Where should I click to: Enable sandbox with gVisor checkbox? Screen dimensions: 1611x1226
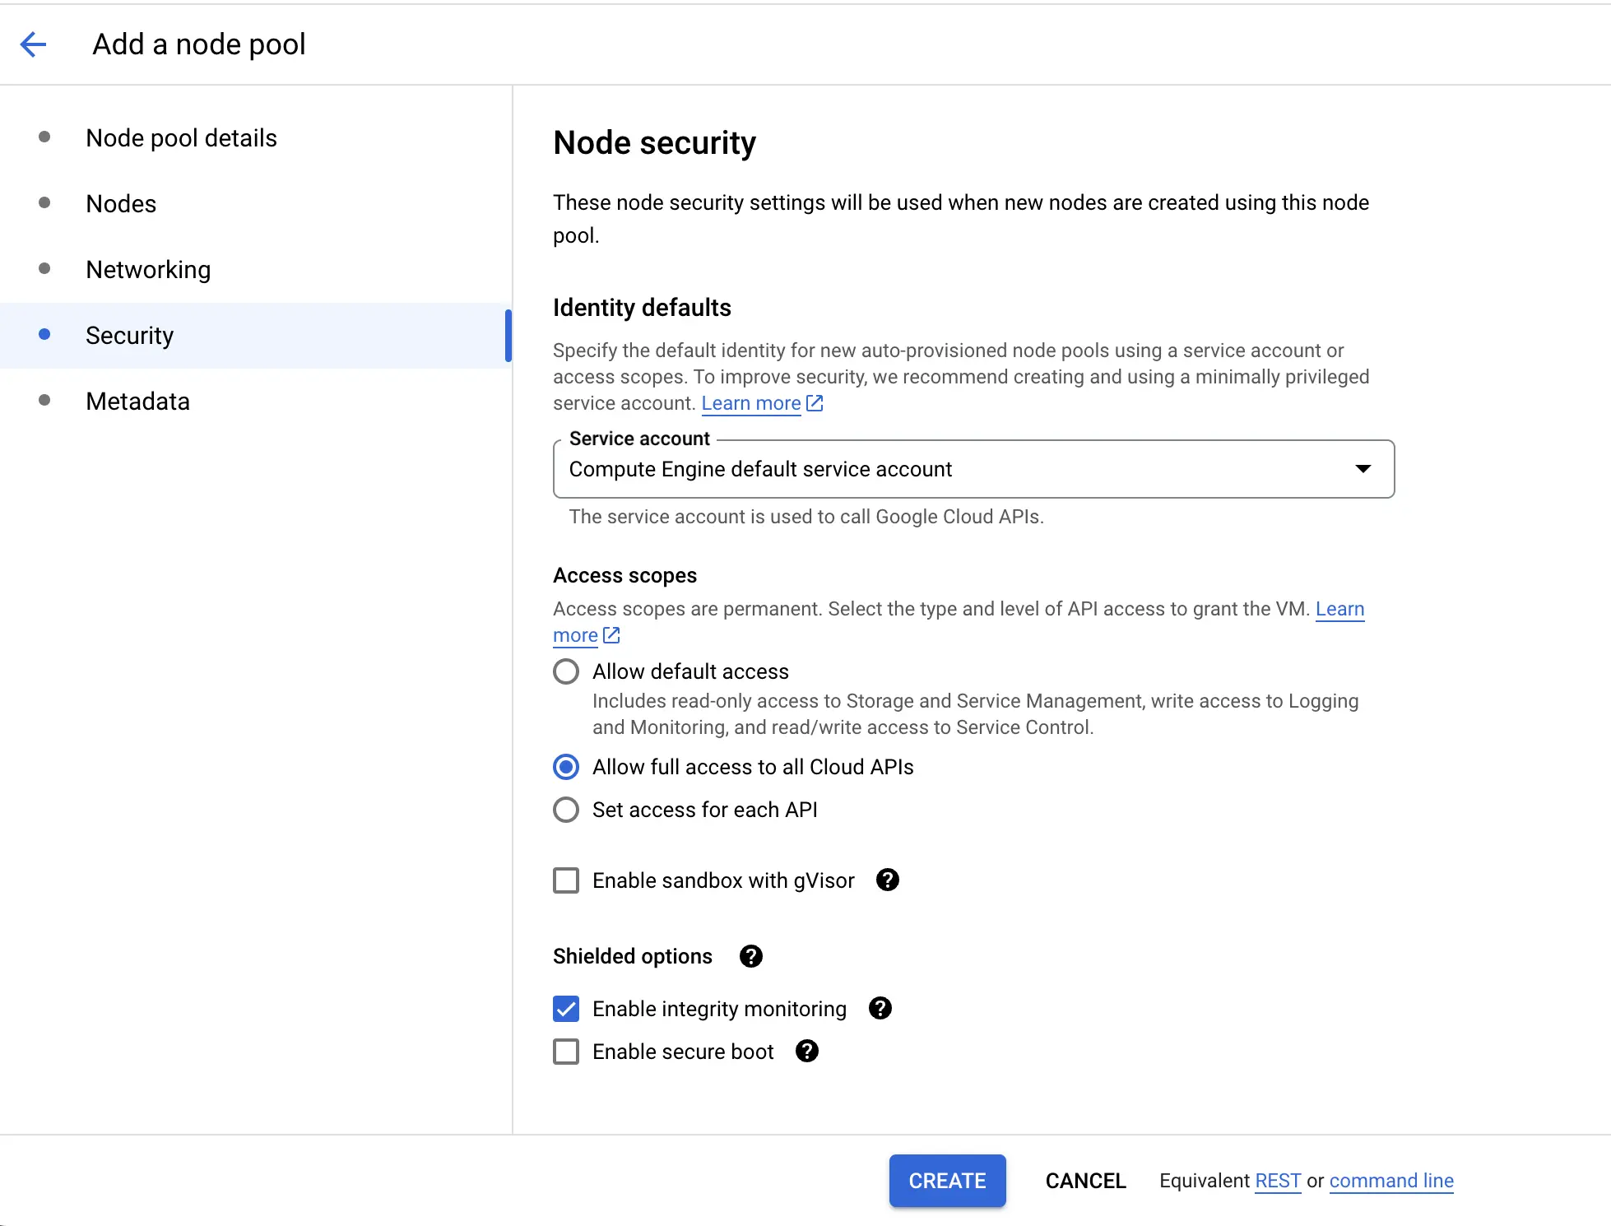point(566,880)
